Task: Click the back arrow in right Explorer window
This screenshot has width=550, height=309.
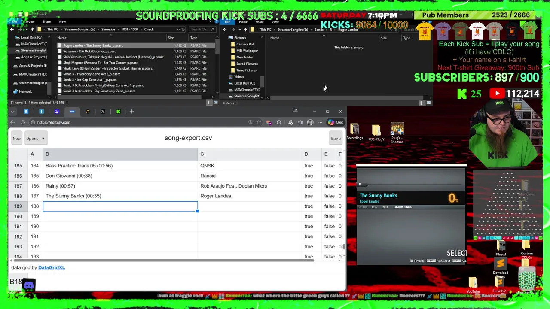Action: tap(225, 30)
